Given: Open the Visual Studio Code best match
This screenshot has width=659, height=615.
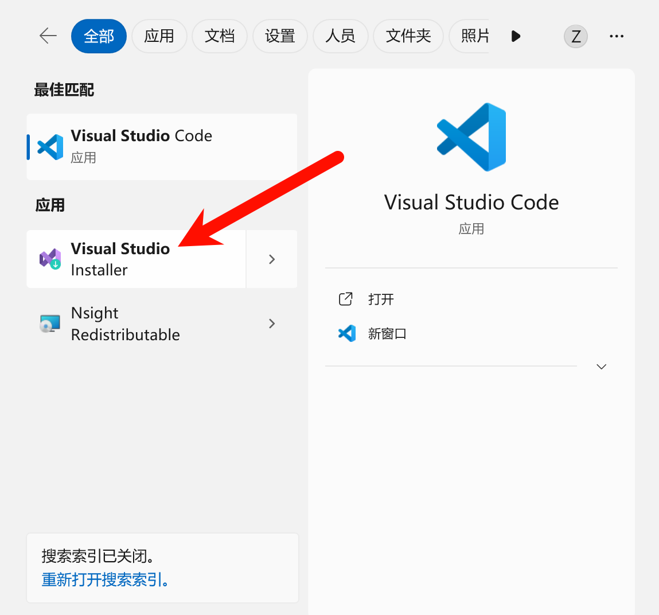Looking at the screenshot, I should pyautogui.click(x=162, y=147).
